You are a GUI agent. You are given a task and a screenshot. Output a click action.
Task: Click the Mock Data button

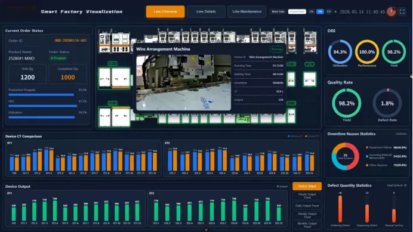(x=278, y=11)
